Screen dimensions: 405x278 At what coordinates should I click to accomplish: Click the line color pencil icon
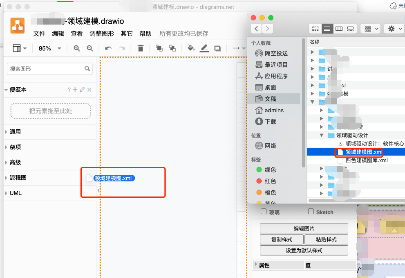coord(204,48)
